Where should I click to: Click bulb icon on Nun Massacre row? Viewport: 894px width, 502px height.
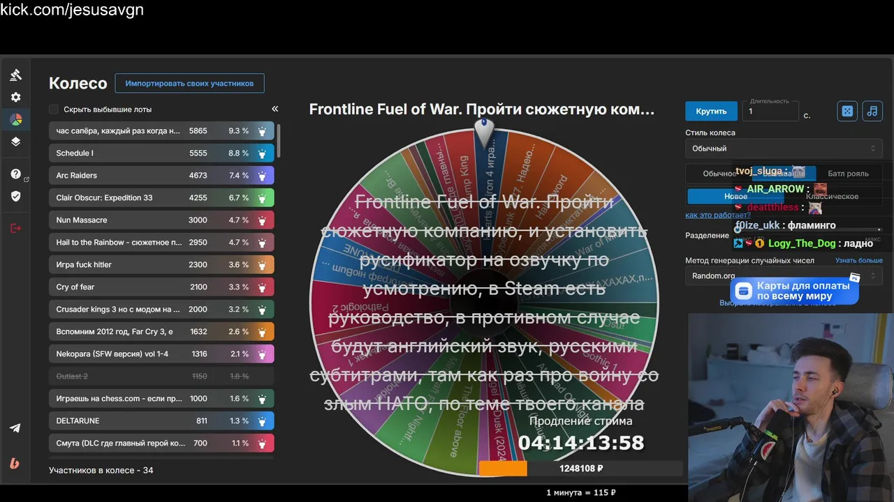click(x=262, y=220)
